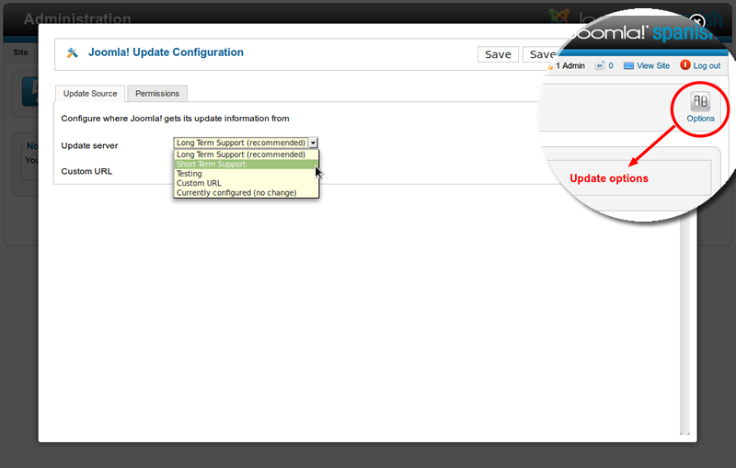
Task: Pick Testing in the update server list
Action: coord(246,174)
